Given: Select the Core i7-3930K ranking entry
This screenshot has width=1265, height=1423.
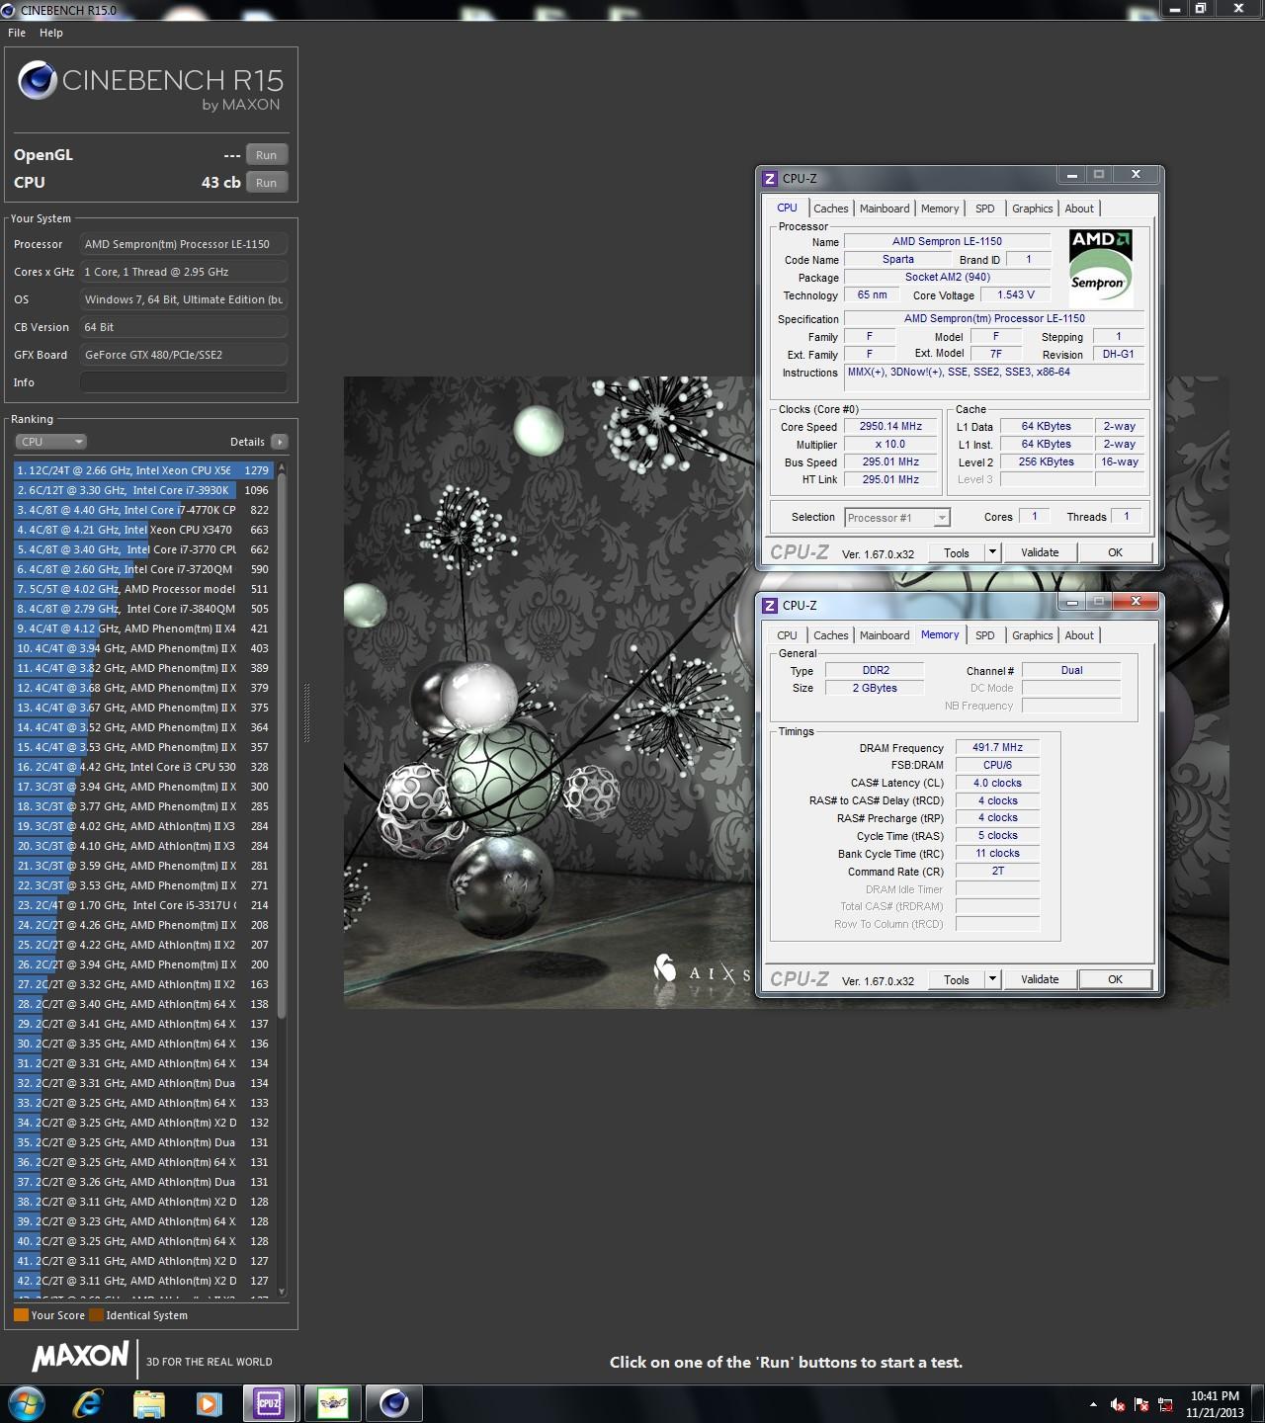Looking at the screenshot, I should (143, 490).
